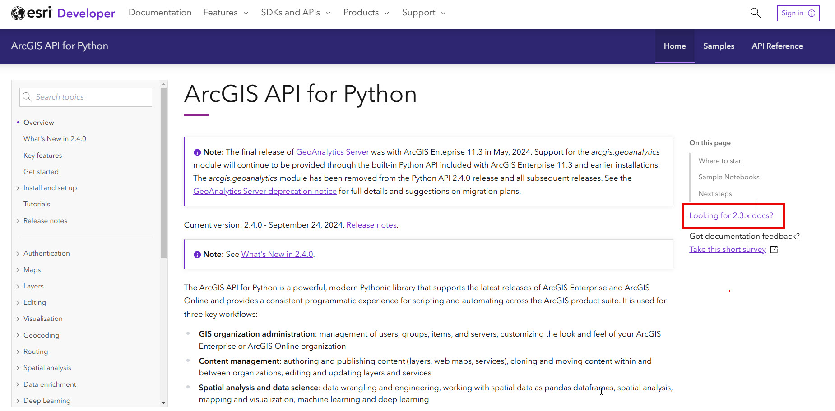Screen dimensions: 835x411
Task: Expand the Authentication topic
Action: (x=18, y=253)
